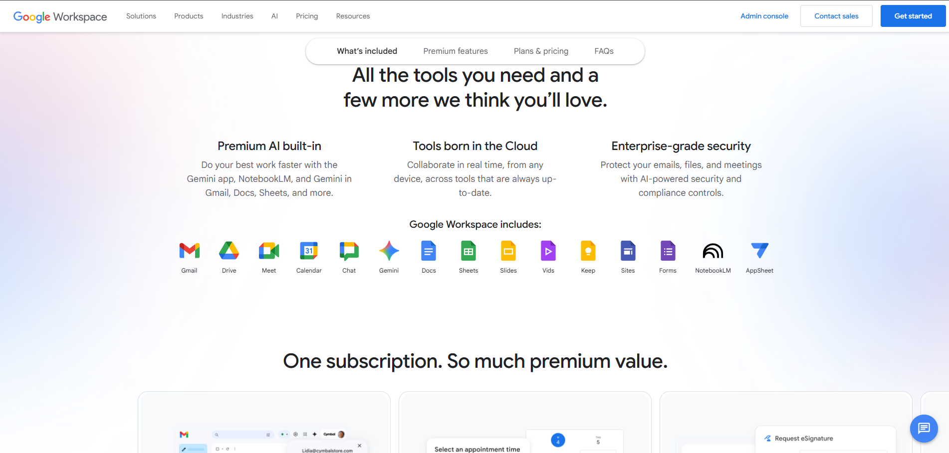This screenshot has width=949, height=453.
Task: Choose the Chat app icon
Action: tap(349, 251)
